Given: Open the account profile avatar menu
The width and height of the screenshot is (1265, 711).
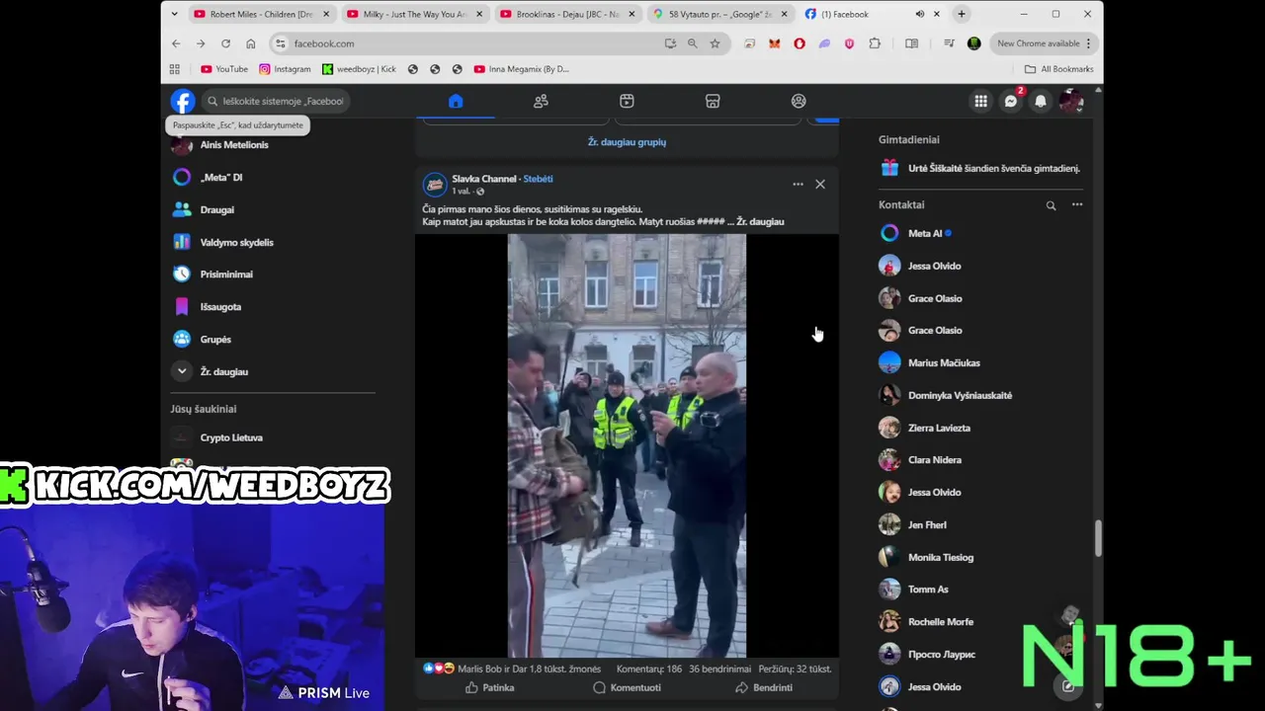Looking at the screenshot, I should coord(1071,101).
